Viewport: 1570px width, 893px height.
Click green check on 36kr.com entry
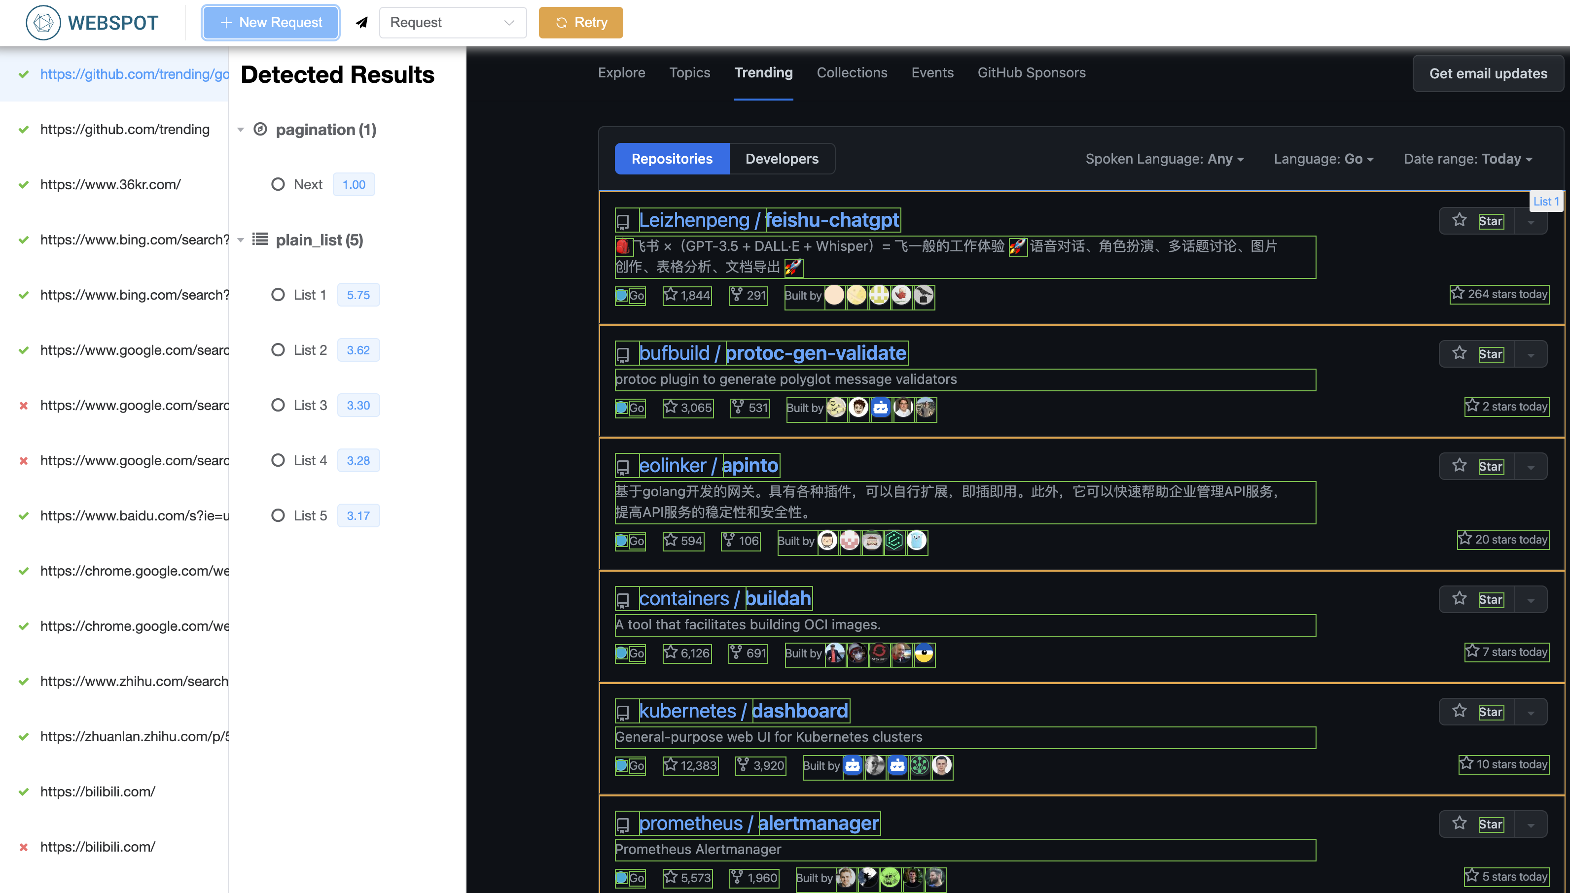(23, 185)
